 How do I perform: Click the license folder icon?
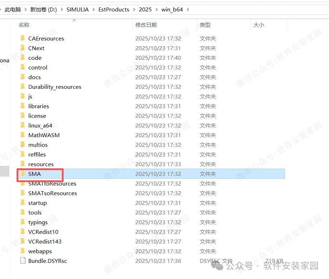coord(23,115)
